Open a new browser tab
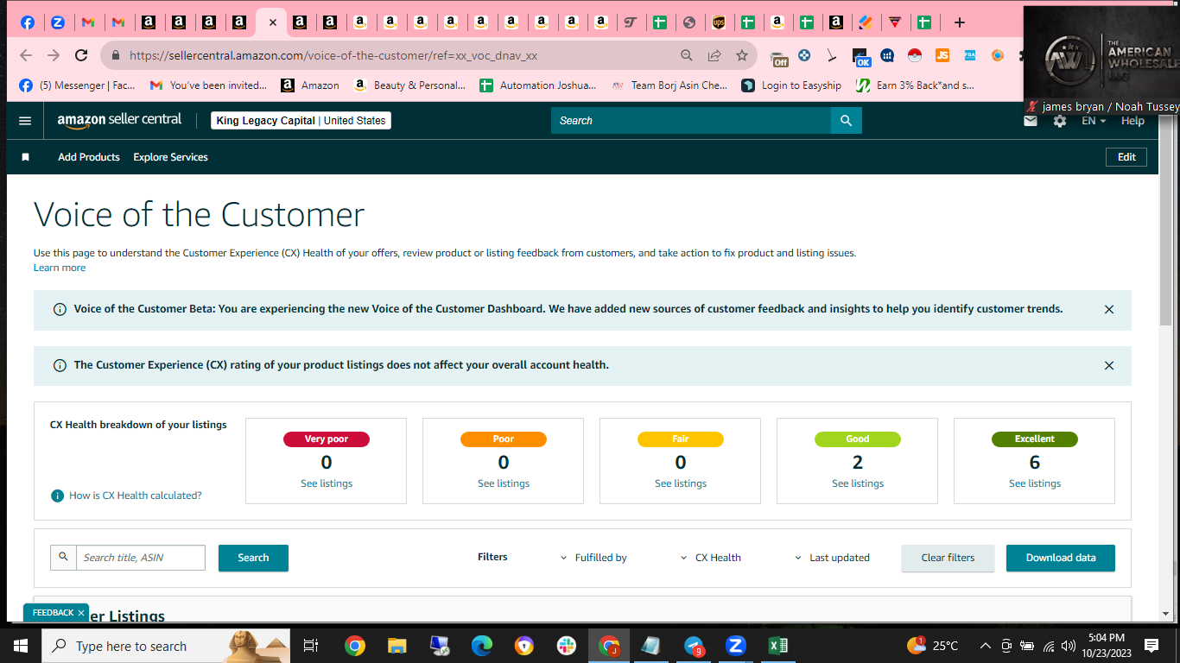Screen dimensions: 1180x663 tap(959, 22)
